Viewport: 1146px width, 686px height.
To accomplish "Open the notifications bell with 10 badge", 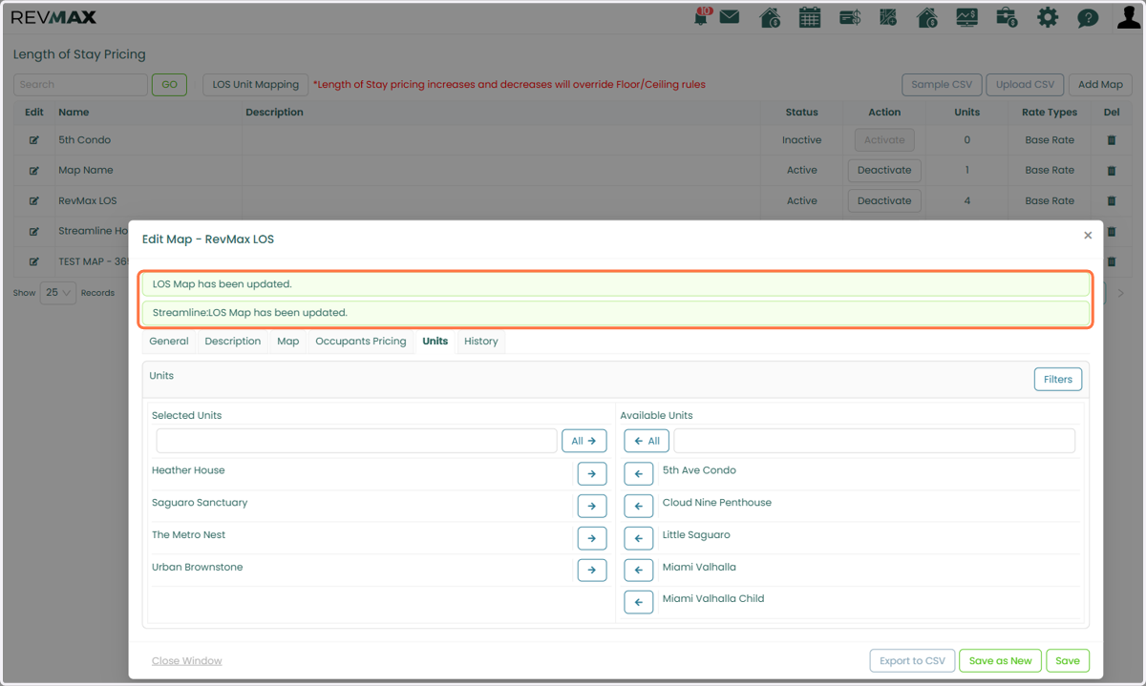I will (702, 16).
